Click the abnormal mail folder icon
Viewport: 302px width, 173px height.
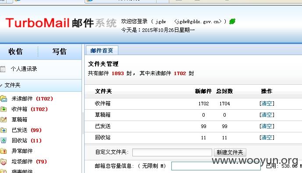(x=4, y=151)
